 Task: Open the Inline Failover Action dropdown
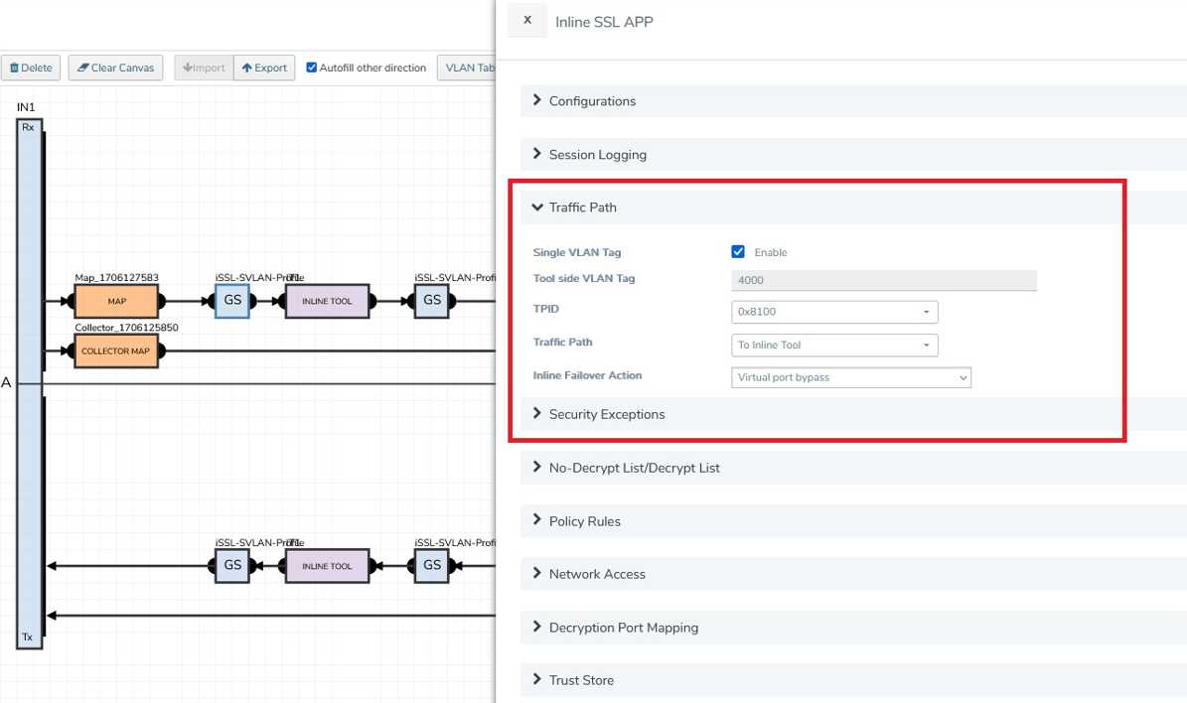(851, 377)
